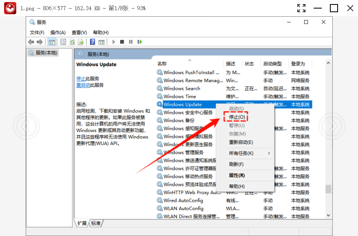Sort by the 描述 column header
Screen dimensions: 358x236
coord(231,63)
